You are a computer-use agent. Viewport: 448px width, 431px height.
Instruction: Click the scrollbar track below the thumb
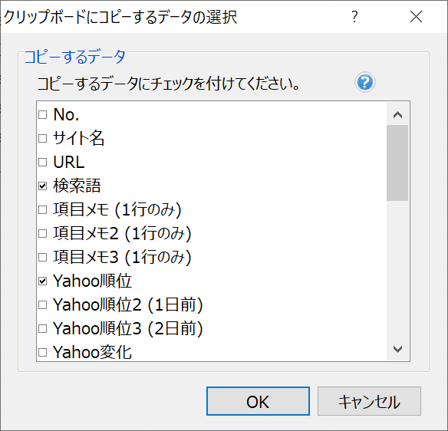[x=397, y=269]
